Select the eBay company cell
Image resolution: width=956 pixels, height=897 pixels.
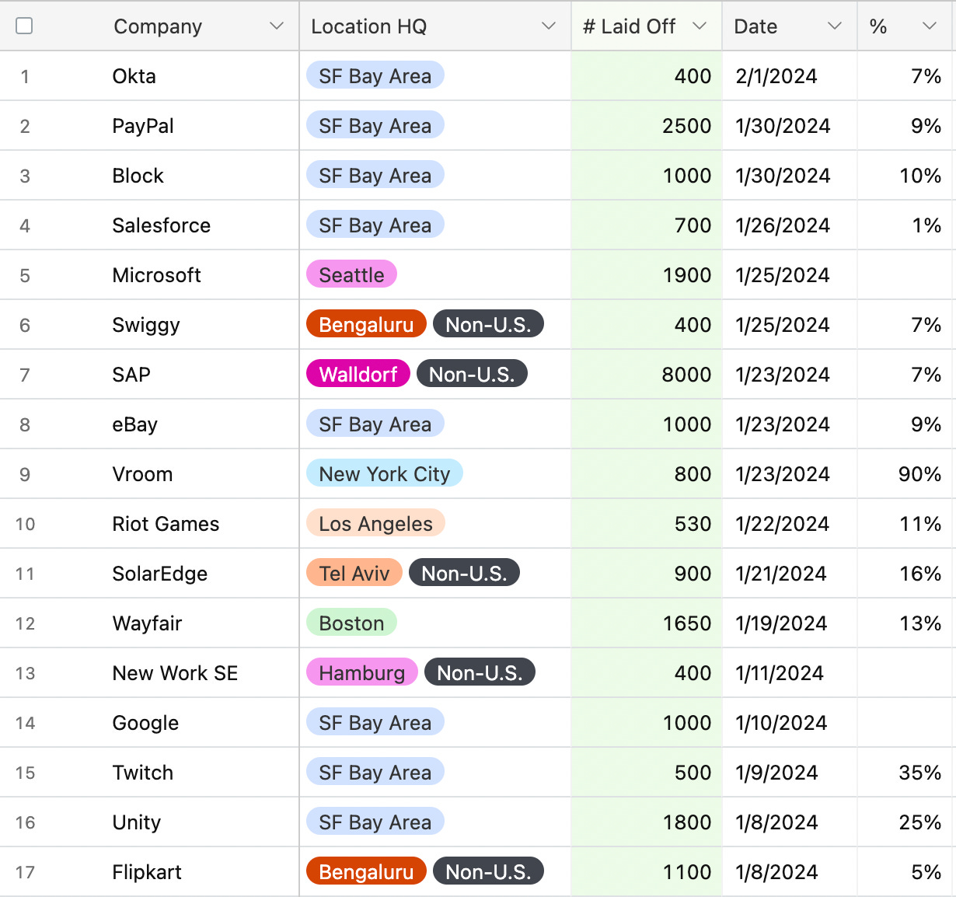(x=149, y=424)
